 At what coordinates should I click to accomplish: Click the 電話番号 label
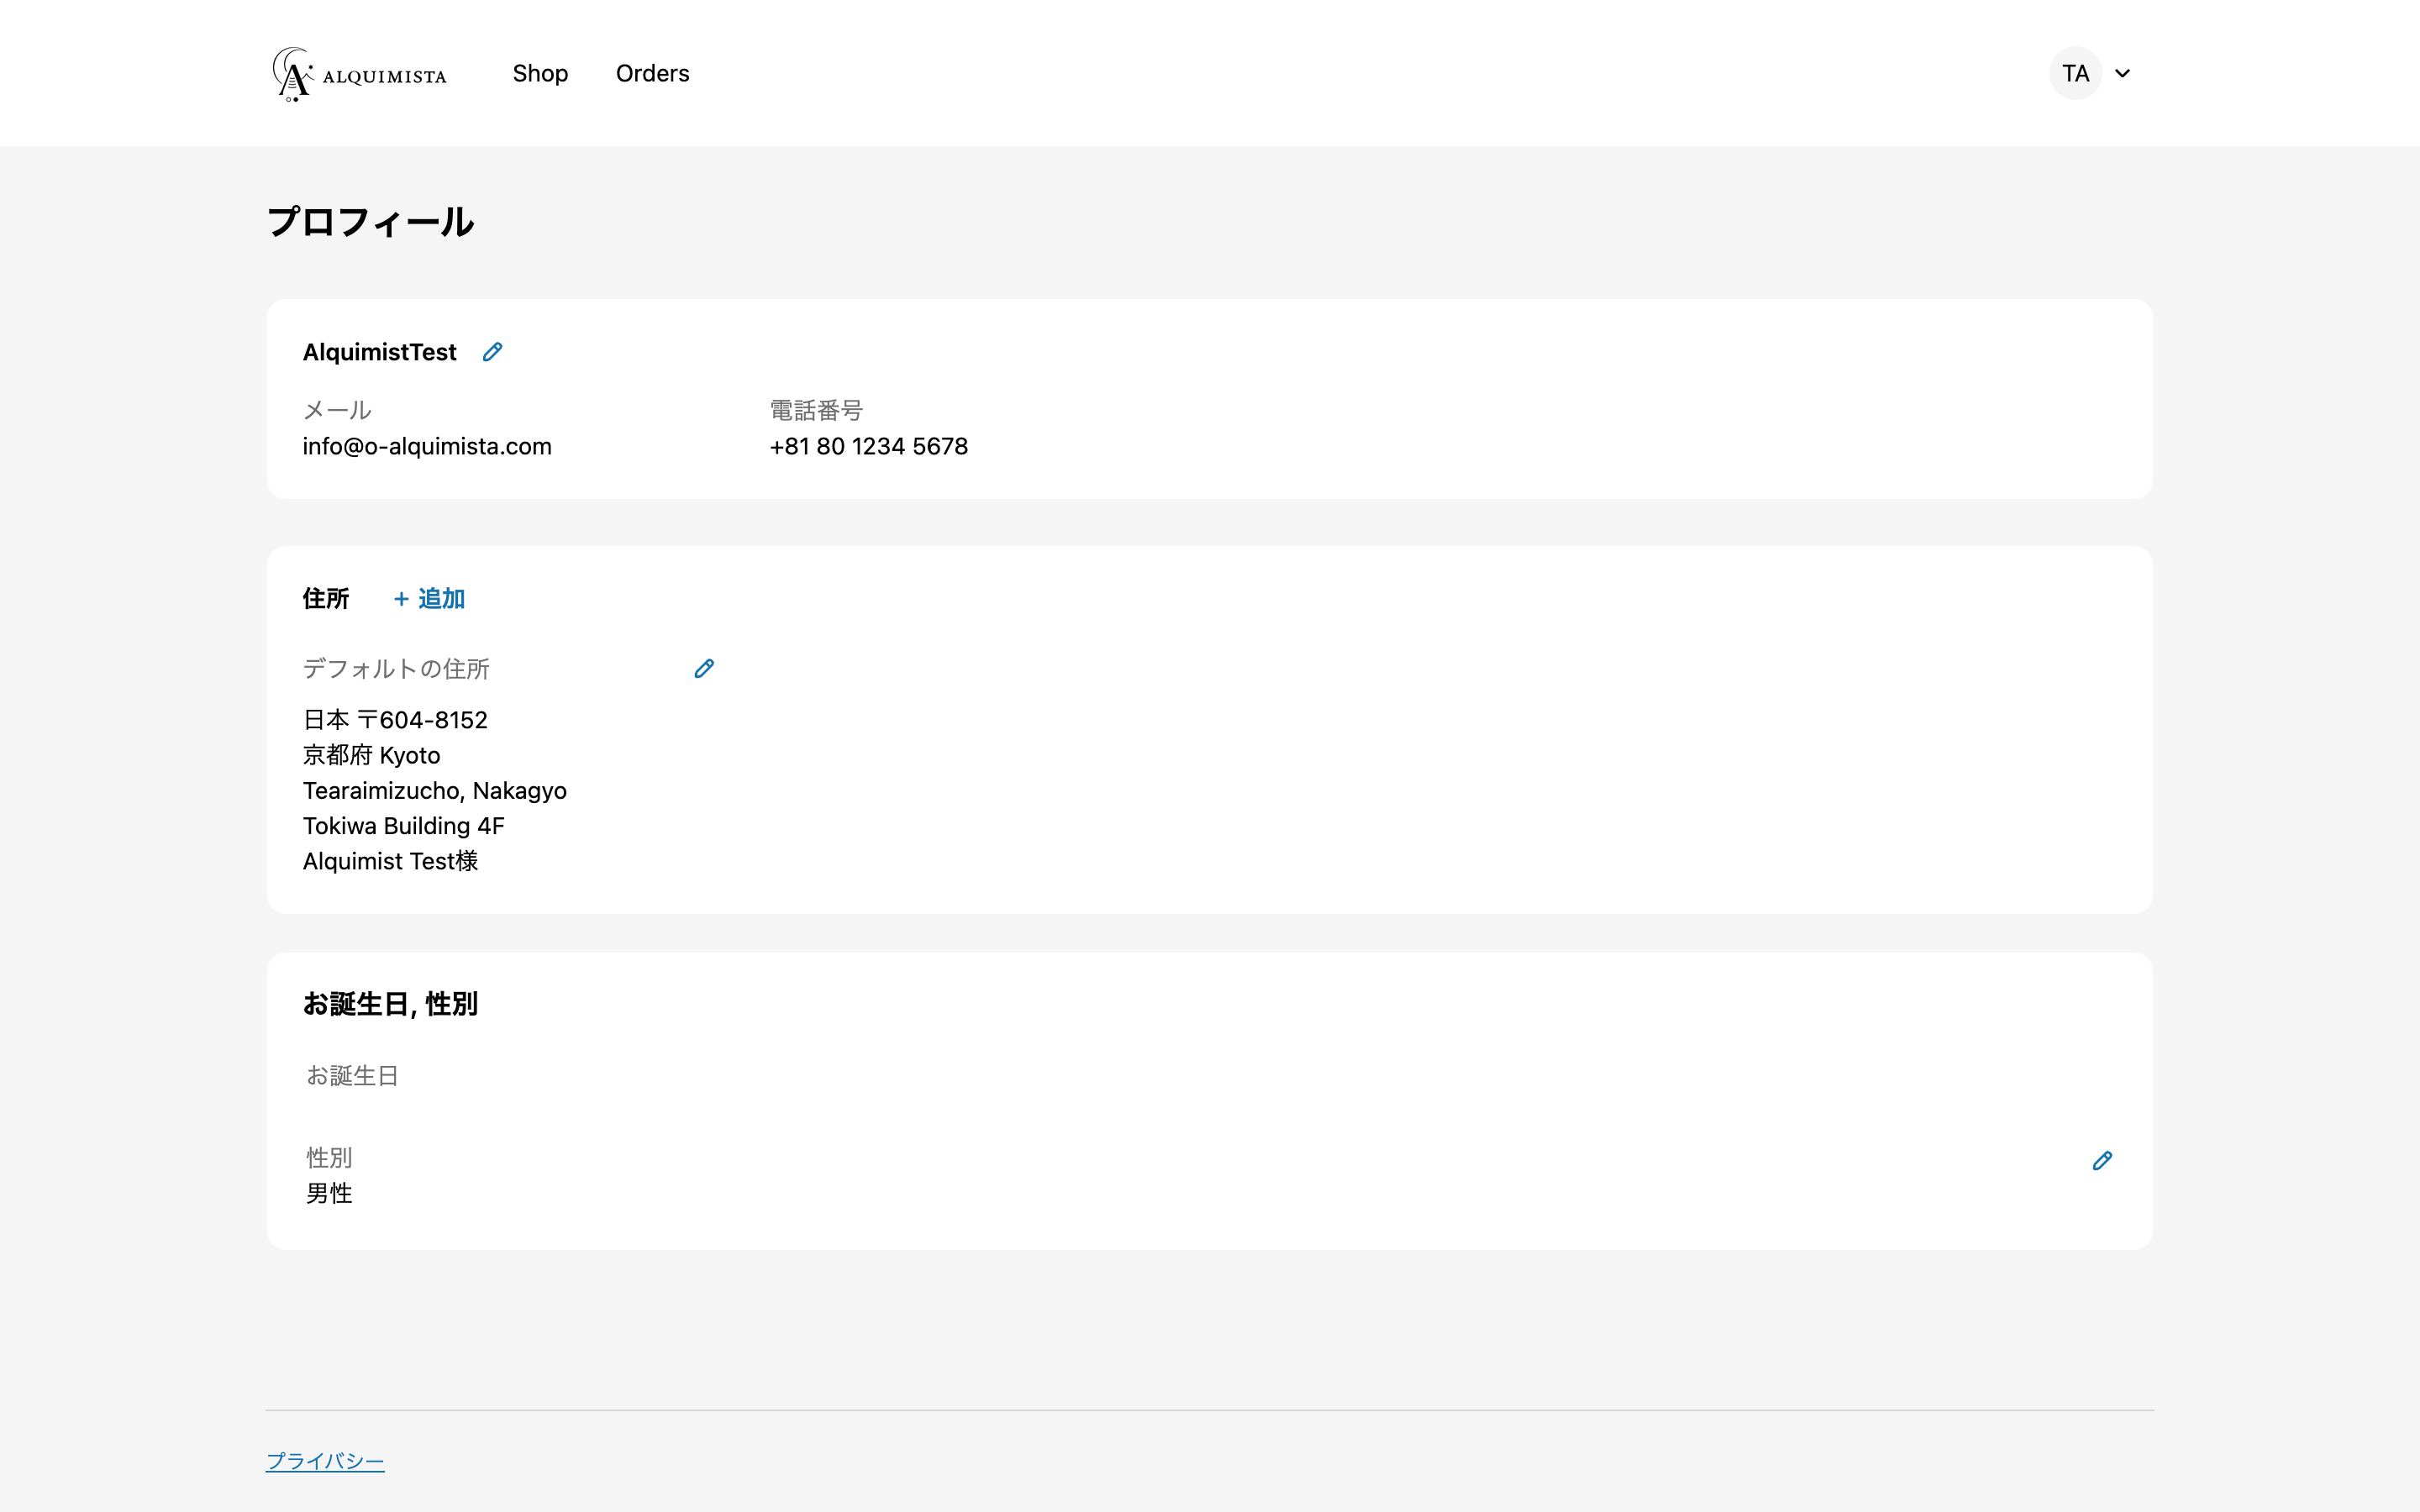(x=816, y=410)
